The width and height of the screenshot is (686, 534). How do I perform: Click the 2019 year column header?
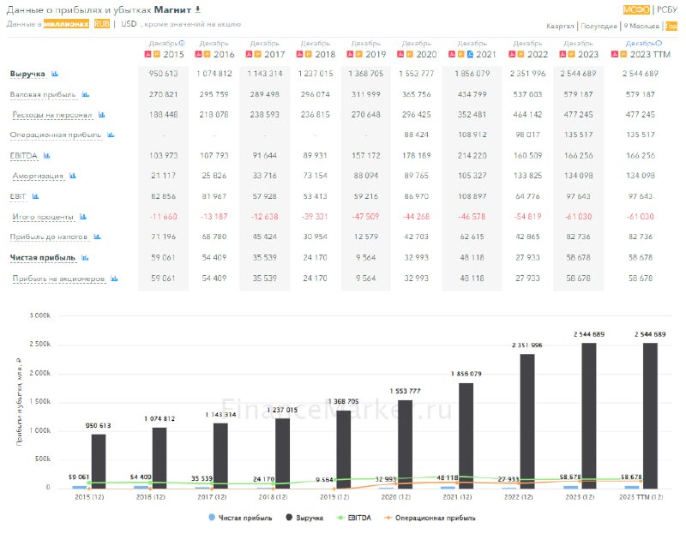(x=376, y=54)
